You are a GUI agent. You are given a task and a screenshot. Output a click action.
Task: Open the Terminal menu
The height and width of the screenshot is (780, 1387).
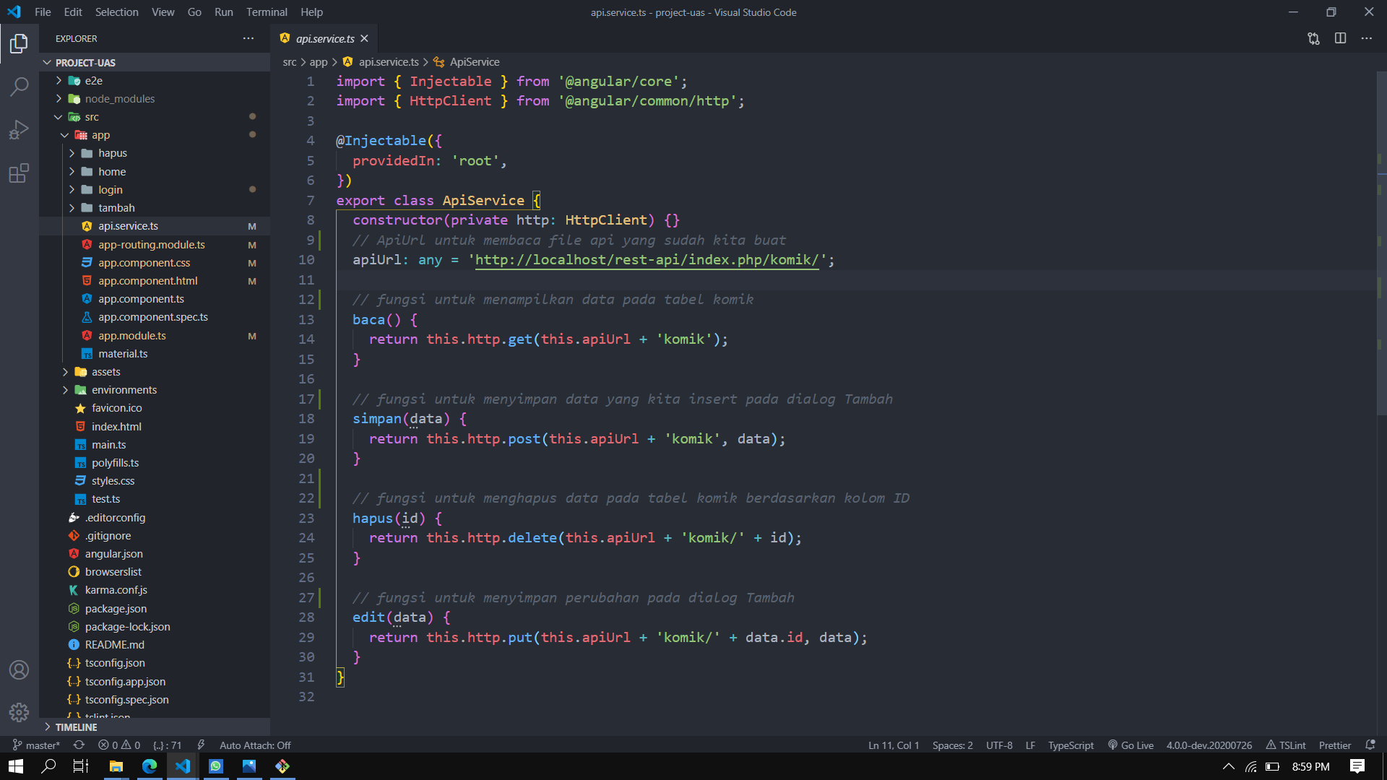(x=267, y=12)
